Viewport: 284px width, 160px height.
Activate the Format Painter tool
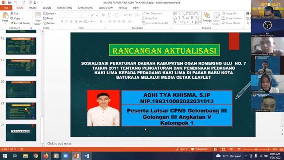pyautogui.click(x=20, y=23)
